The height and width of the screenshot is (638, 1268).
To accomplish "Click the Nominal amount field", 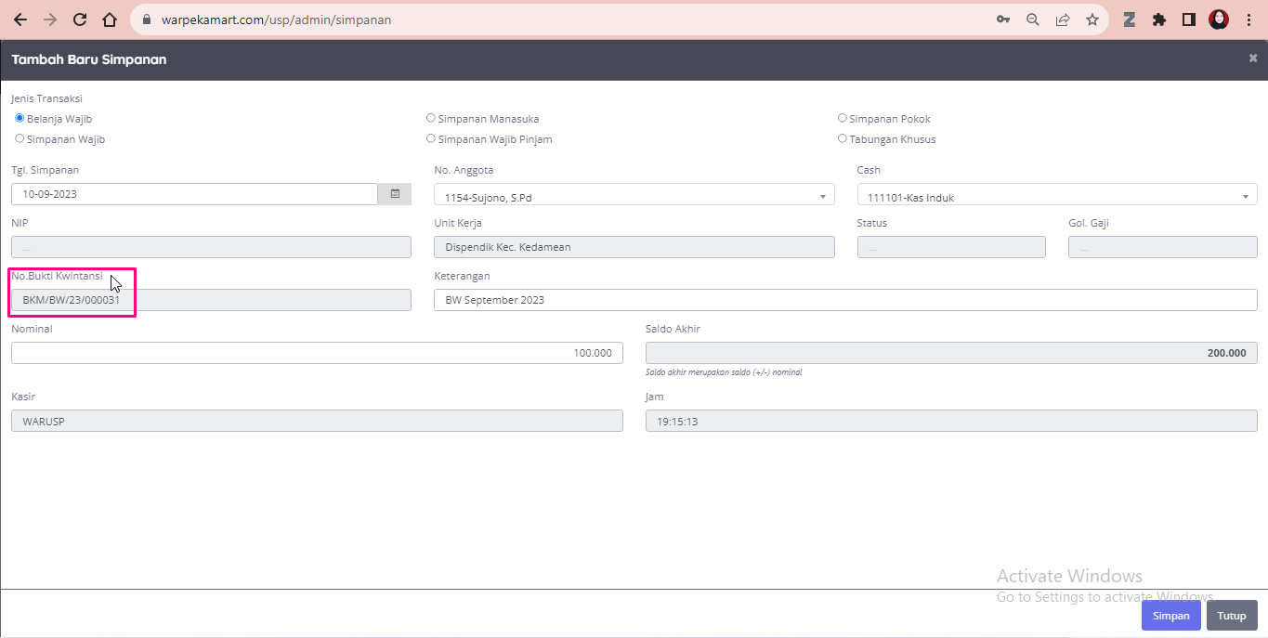I will pyautogui.click(x=317, y=353).
